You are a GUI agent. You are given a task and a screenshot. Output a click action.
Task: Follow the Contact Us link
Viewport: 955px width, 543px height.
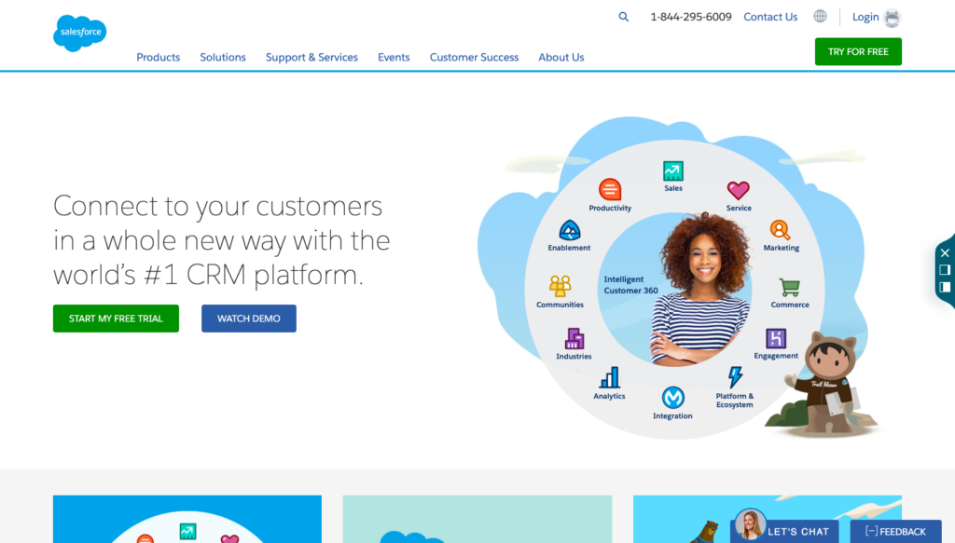coord(770,17)
